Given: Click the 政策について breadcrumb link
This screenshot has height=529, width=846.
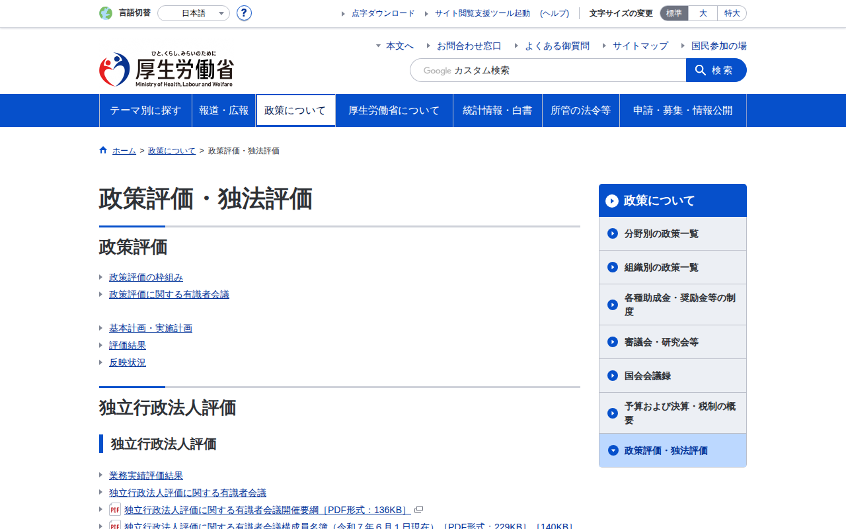Looking at the screenshot, I should 172,151.
